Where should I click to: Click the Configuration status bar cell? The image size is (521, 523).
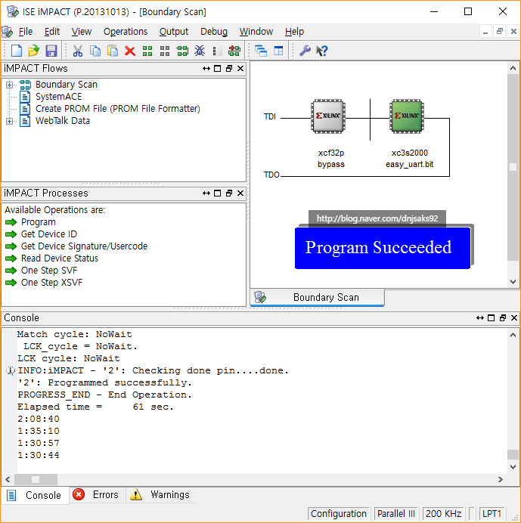[339, 514]
